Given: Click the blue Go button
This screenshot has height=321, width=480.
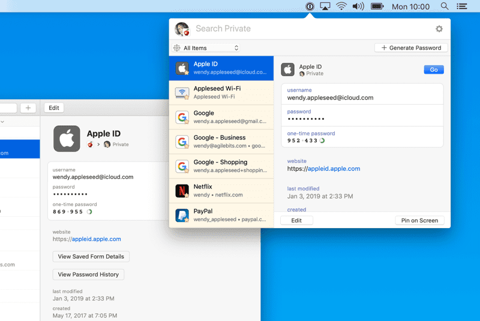Looking at the screenshot, I should click(433, 69).
